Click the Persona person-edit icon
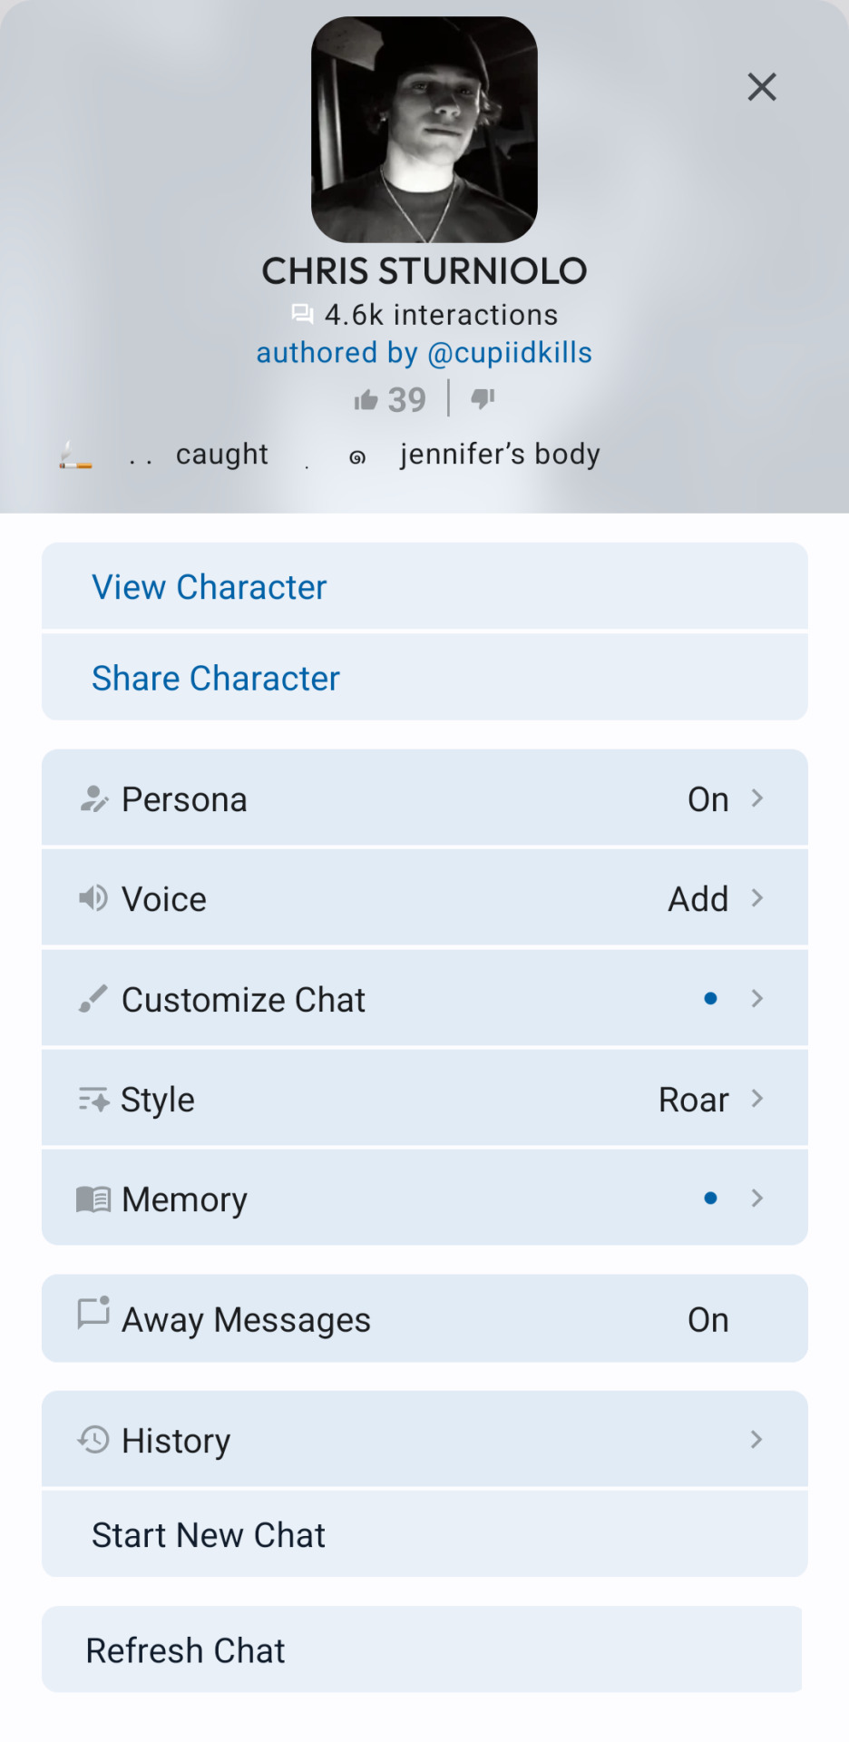The width and height of the screenshot is (849, 1742). (93, 799)
